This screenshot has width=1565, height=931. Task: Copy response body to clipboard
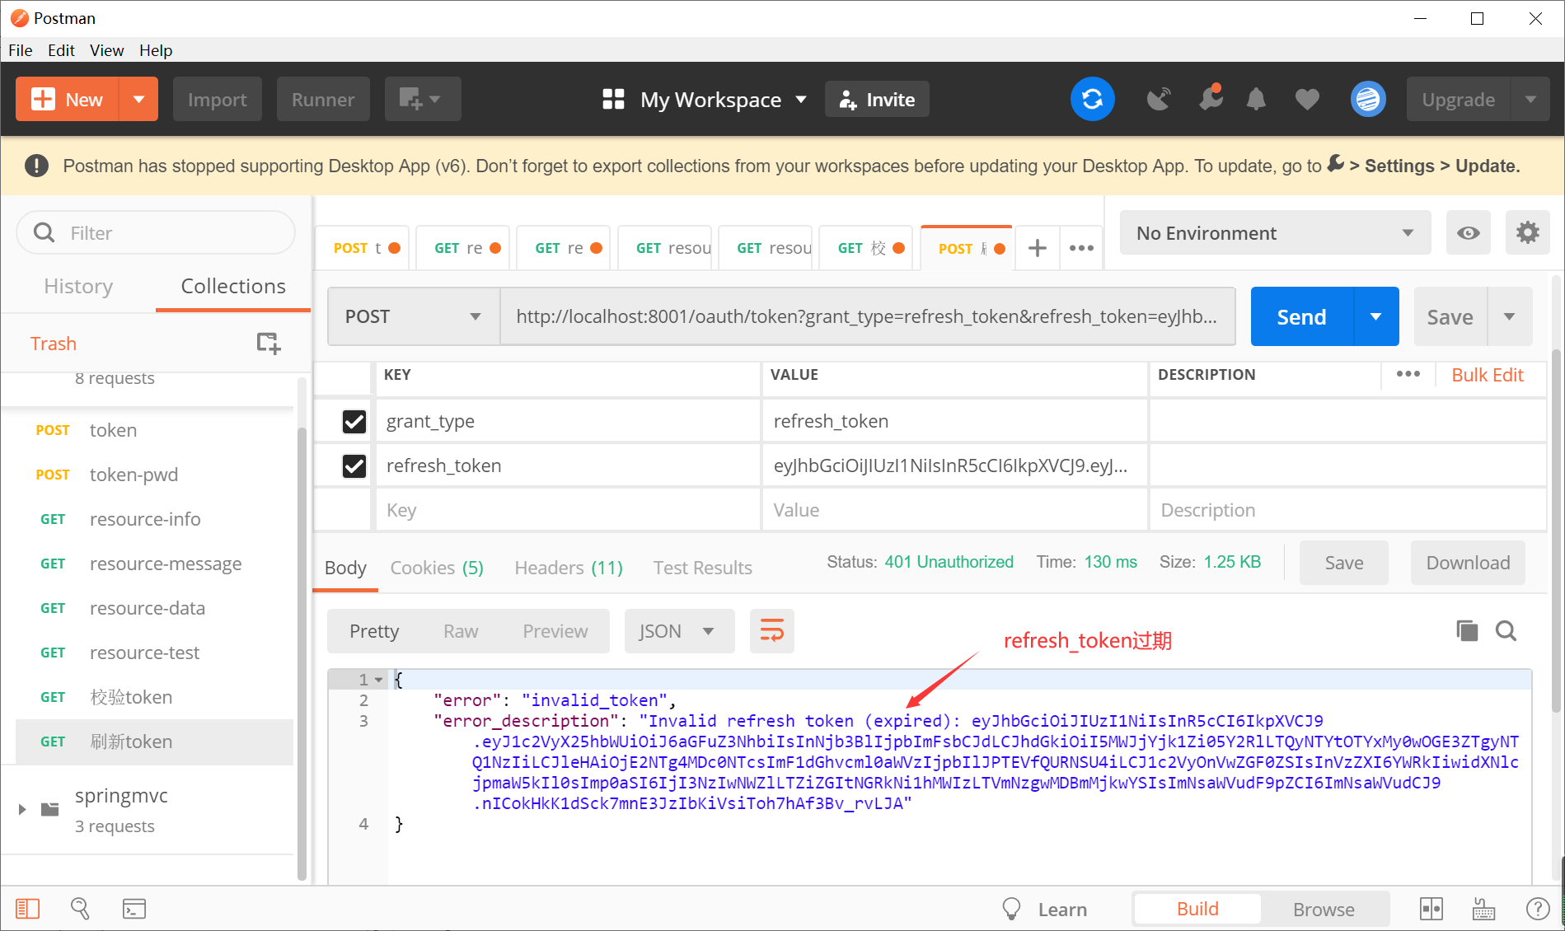pos(1467,631)
